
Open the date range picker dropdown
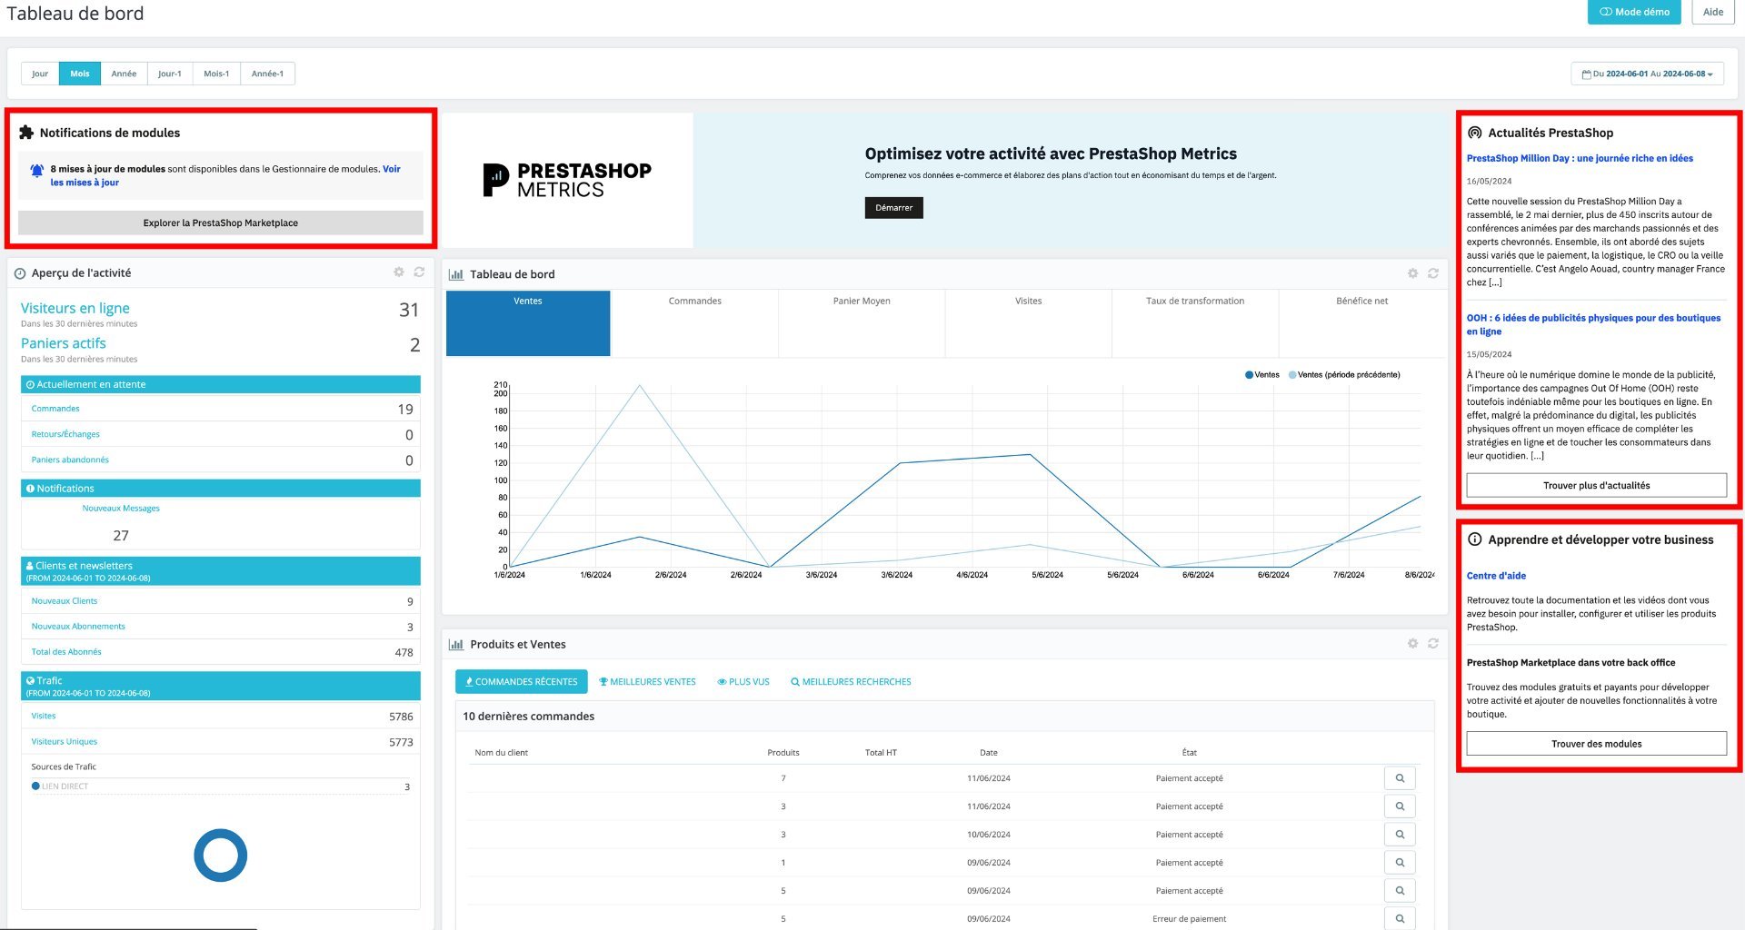1647,74
